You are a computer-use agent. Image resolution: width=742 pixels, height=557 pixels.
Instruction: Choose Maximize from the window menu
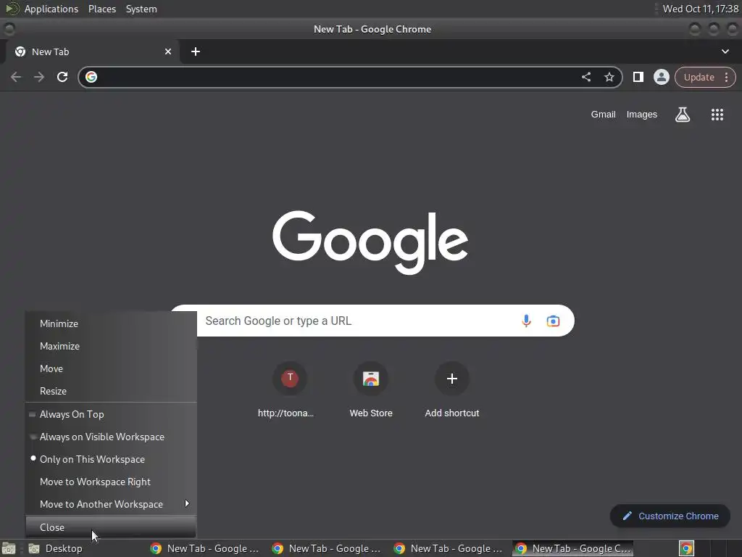tap(111, 346)
